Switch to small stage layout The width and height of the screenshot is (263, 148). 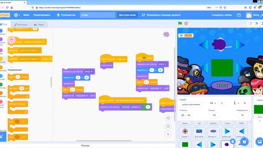[250, 24]
